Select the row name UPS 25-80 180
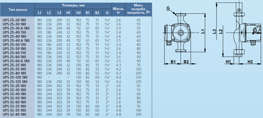 (x=14, y=73)
